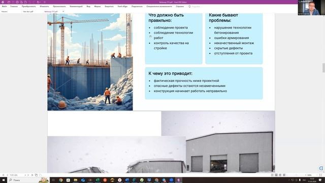Open the Windows Start menu
This screenshot has height=183, width=325.
tap(4, 180)
